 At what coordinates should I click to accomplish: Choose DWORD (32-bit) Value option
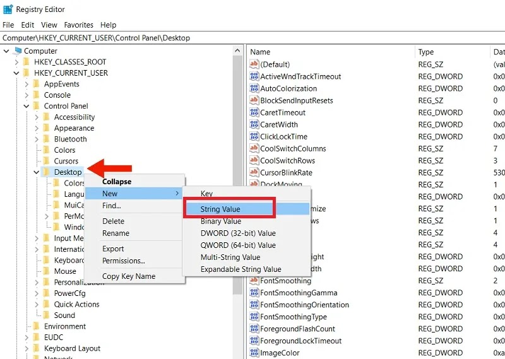click(246, 233)
